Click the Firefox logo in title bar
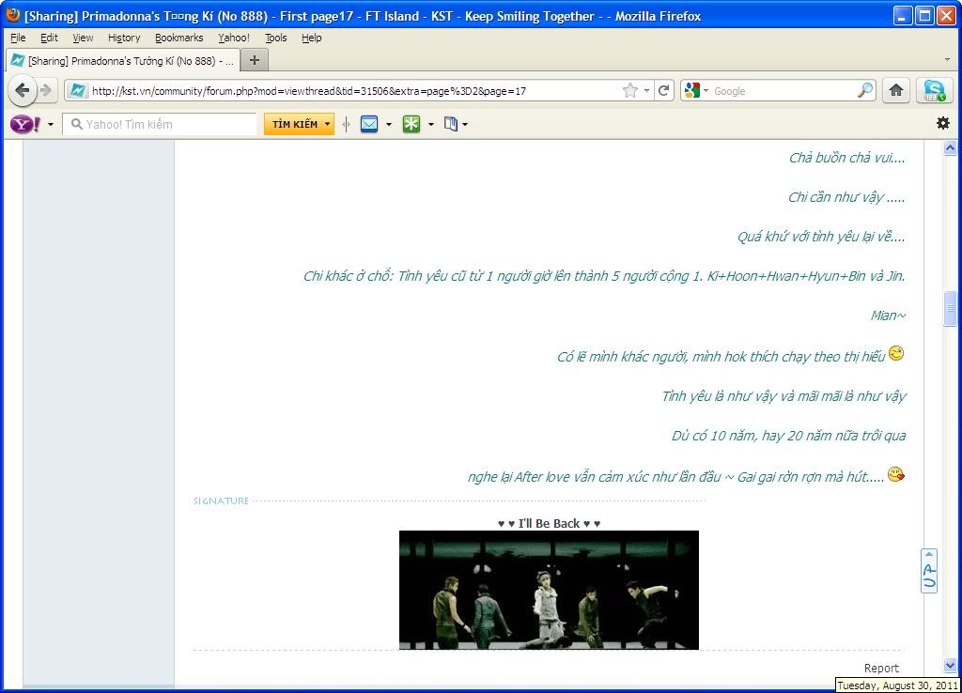Screen dimensions: 962x693 12,15
